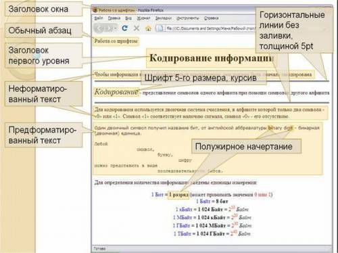Open the Инструменты menu
338x253 pixels.
click(188, 18)
